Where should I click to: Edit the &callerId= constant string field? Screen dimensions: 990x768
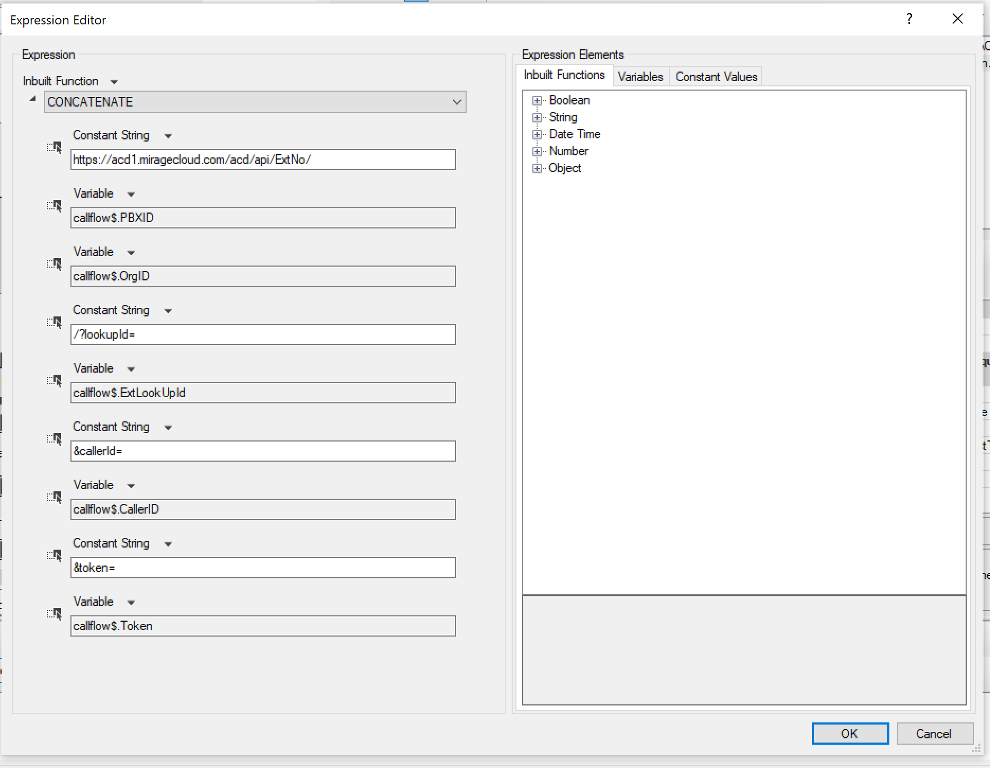click(x=263, y=451)
